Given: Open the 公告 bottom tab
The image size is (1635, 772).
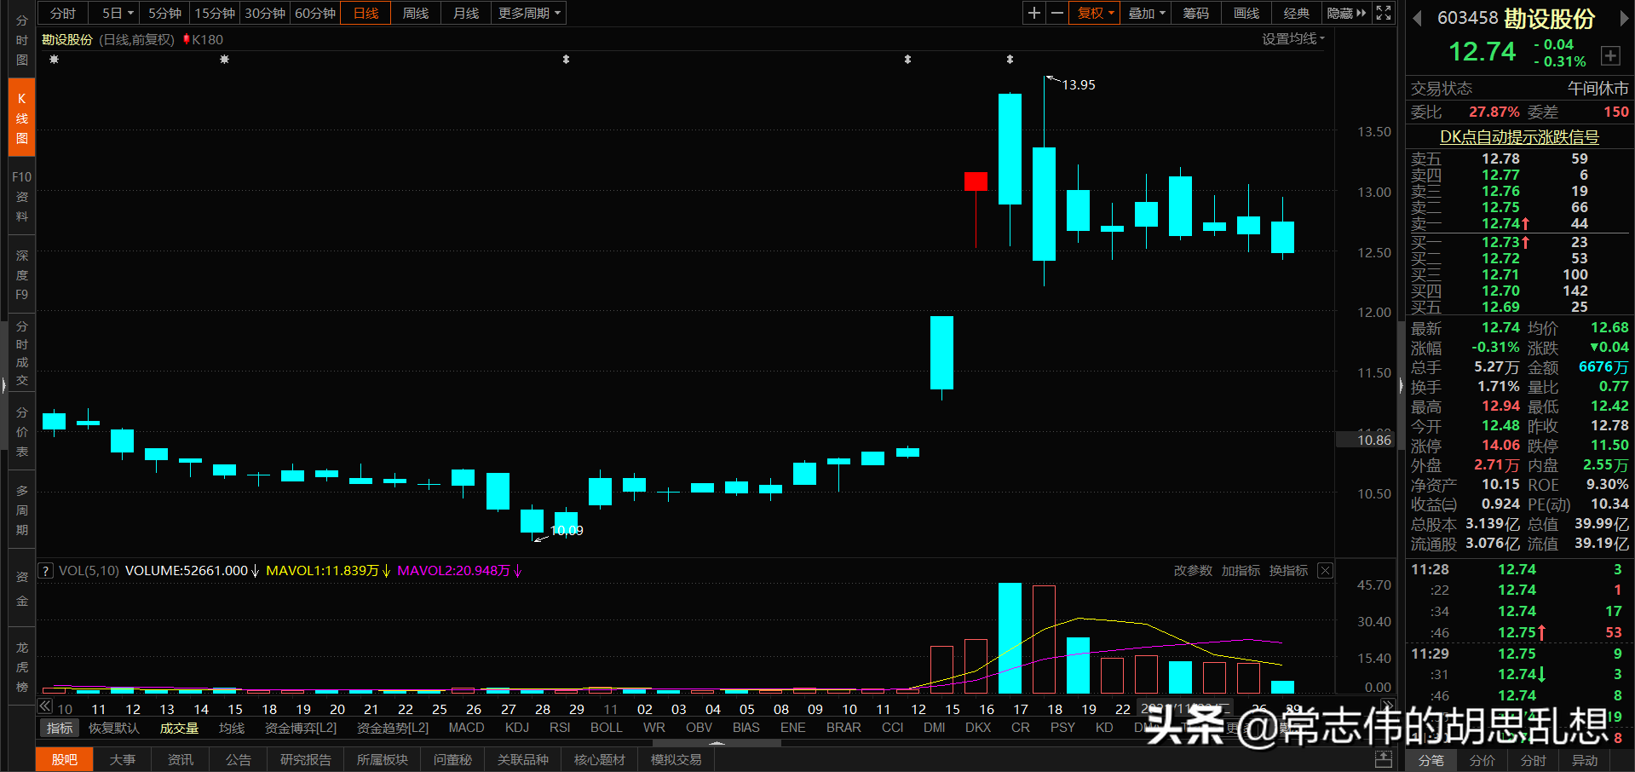Looking at the screenshot, I should [x=239, y=759].
